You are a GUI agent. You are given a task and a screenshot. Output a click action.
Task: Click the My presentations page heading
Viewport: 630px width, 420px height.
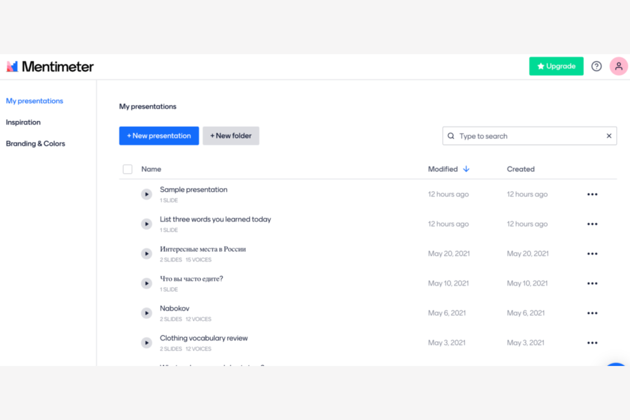pos(148,106)
